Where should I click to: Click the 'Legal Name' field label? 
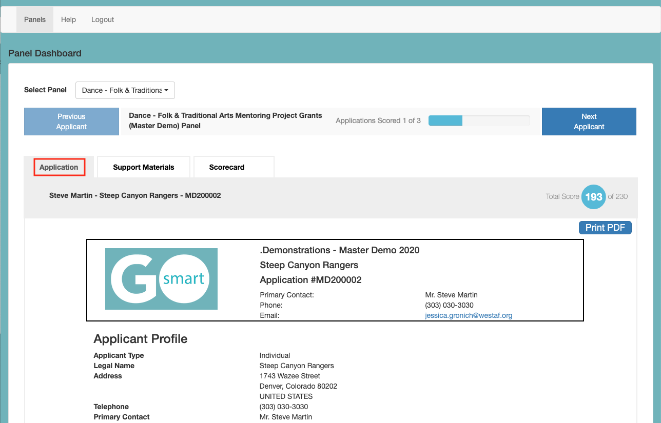click(x=114, y=366)
